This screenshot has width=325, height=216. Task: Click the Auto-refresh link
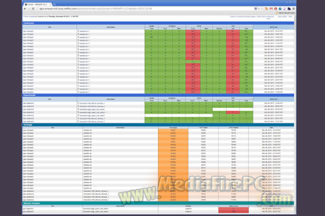(x=282, y=17)
